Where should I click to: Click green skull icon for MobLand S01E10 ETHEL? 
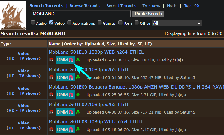coord(78,60)
